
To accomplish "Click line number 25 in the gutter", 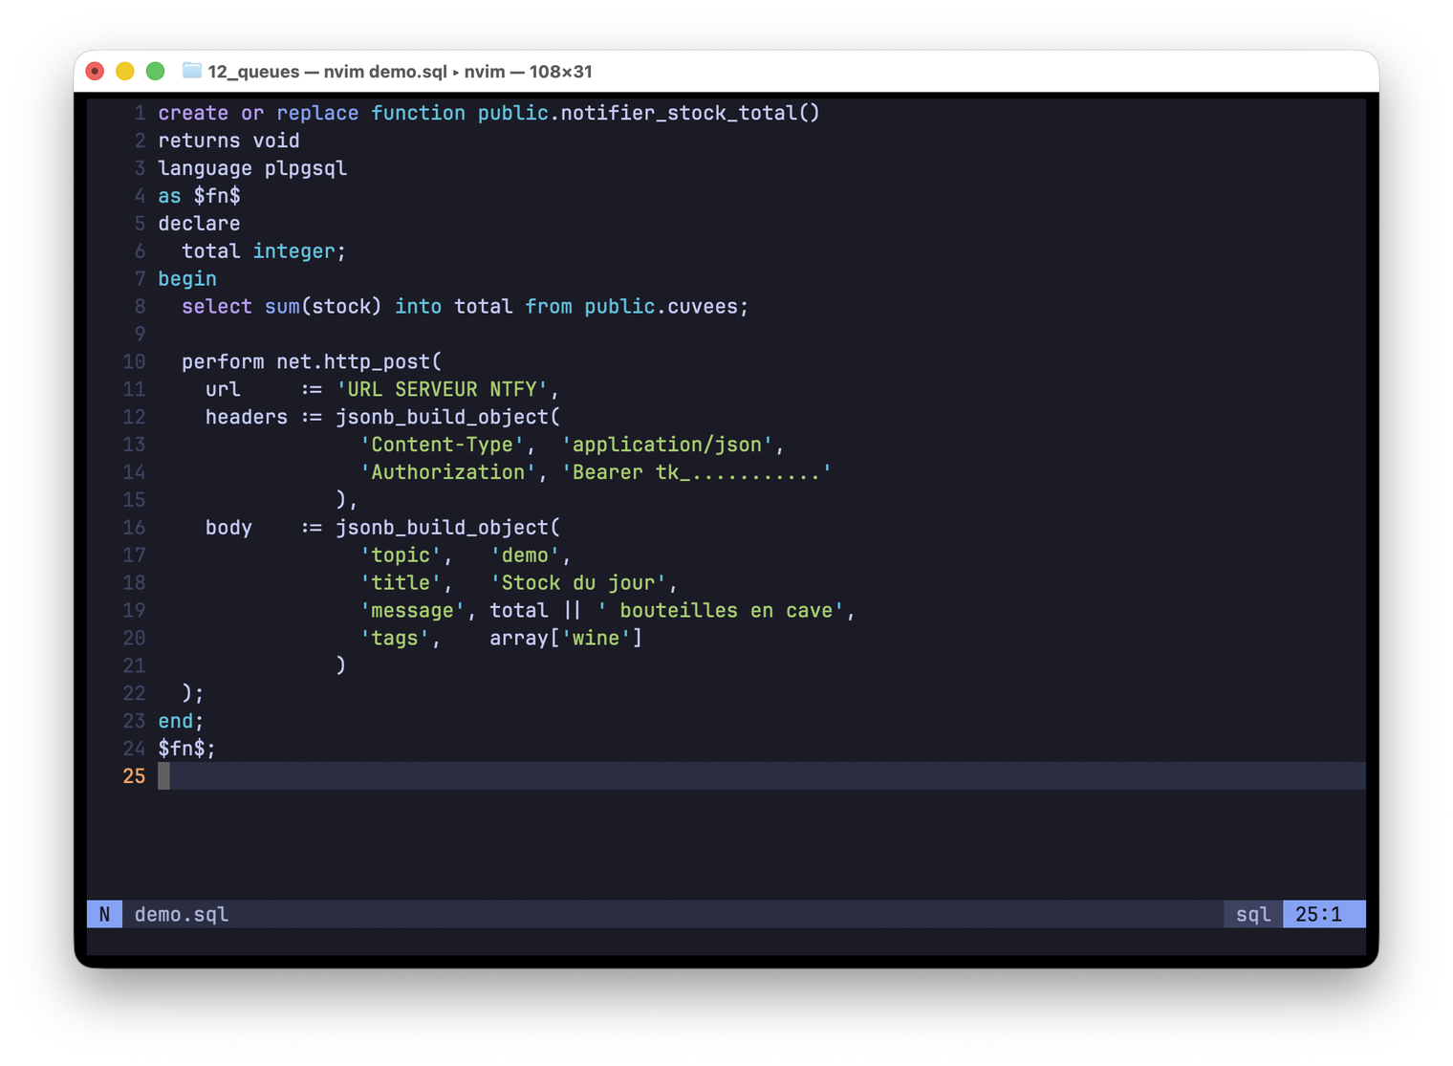I will [x=134, y=777].
